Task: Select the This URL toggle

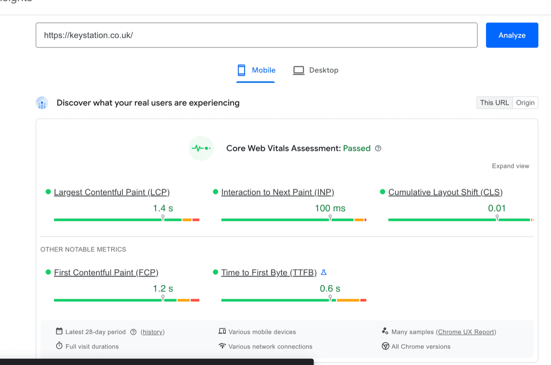Action: [495, 103]
